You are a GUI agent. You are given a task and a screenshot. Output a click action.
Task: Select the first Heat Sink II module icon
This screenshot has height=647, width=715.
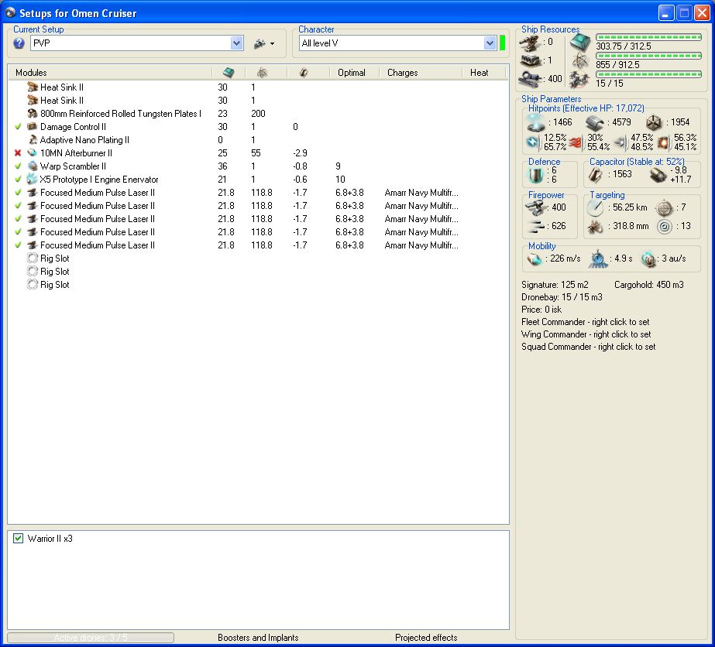tap(33, 87)
